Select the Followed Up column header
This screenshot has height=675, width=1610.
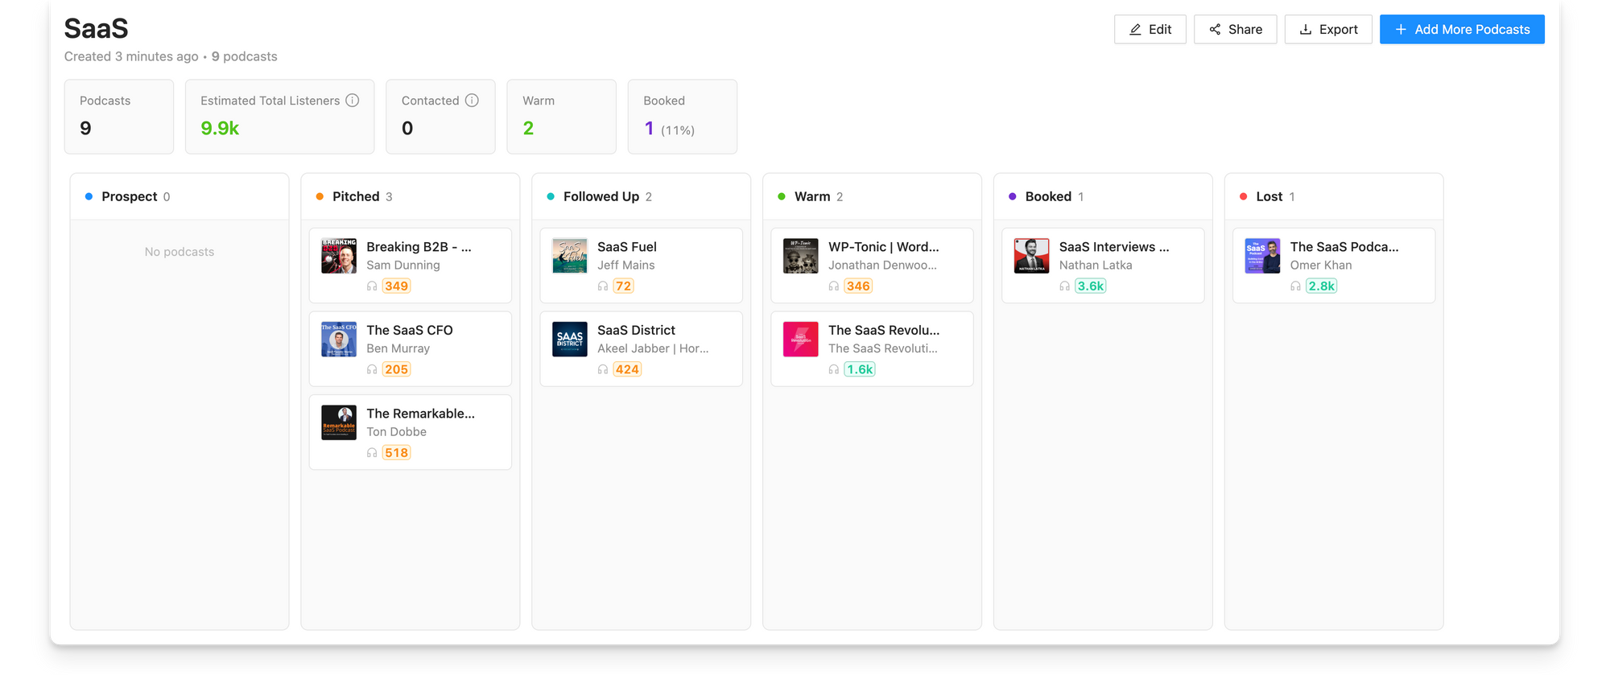tap(601, 196)
